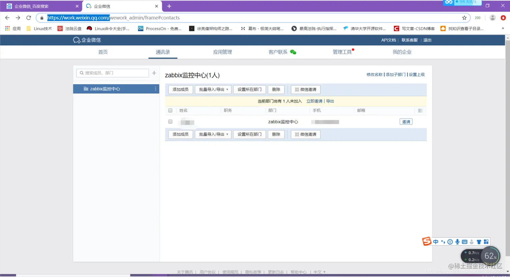Open the more-options dots on zabbix监控中心 department
This screenshot has height=277, width=510.
[x=155, y=89]
